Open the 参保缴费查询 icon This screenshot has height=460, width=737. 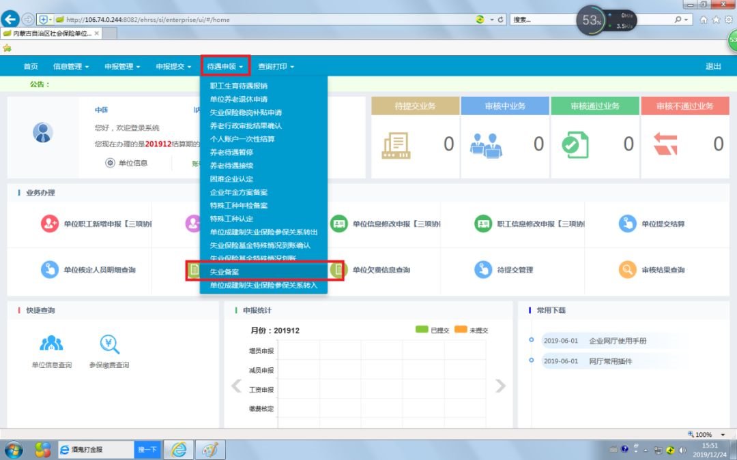[109, 344]
